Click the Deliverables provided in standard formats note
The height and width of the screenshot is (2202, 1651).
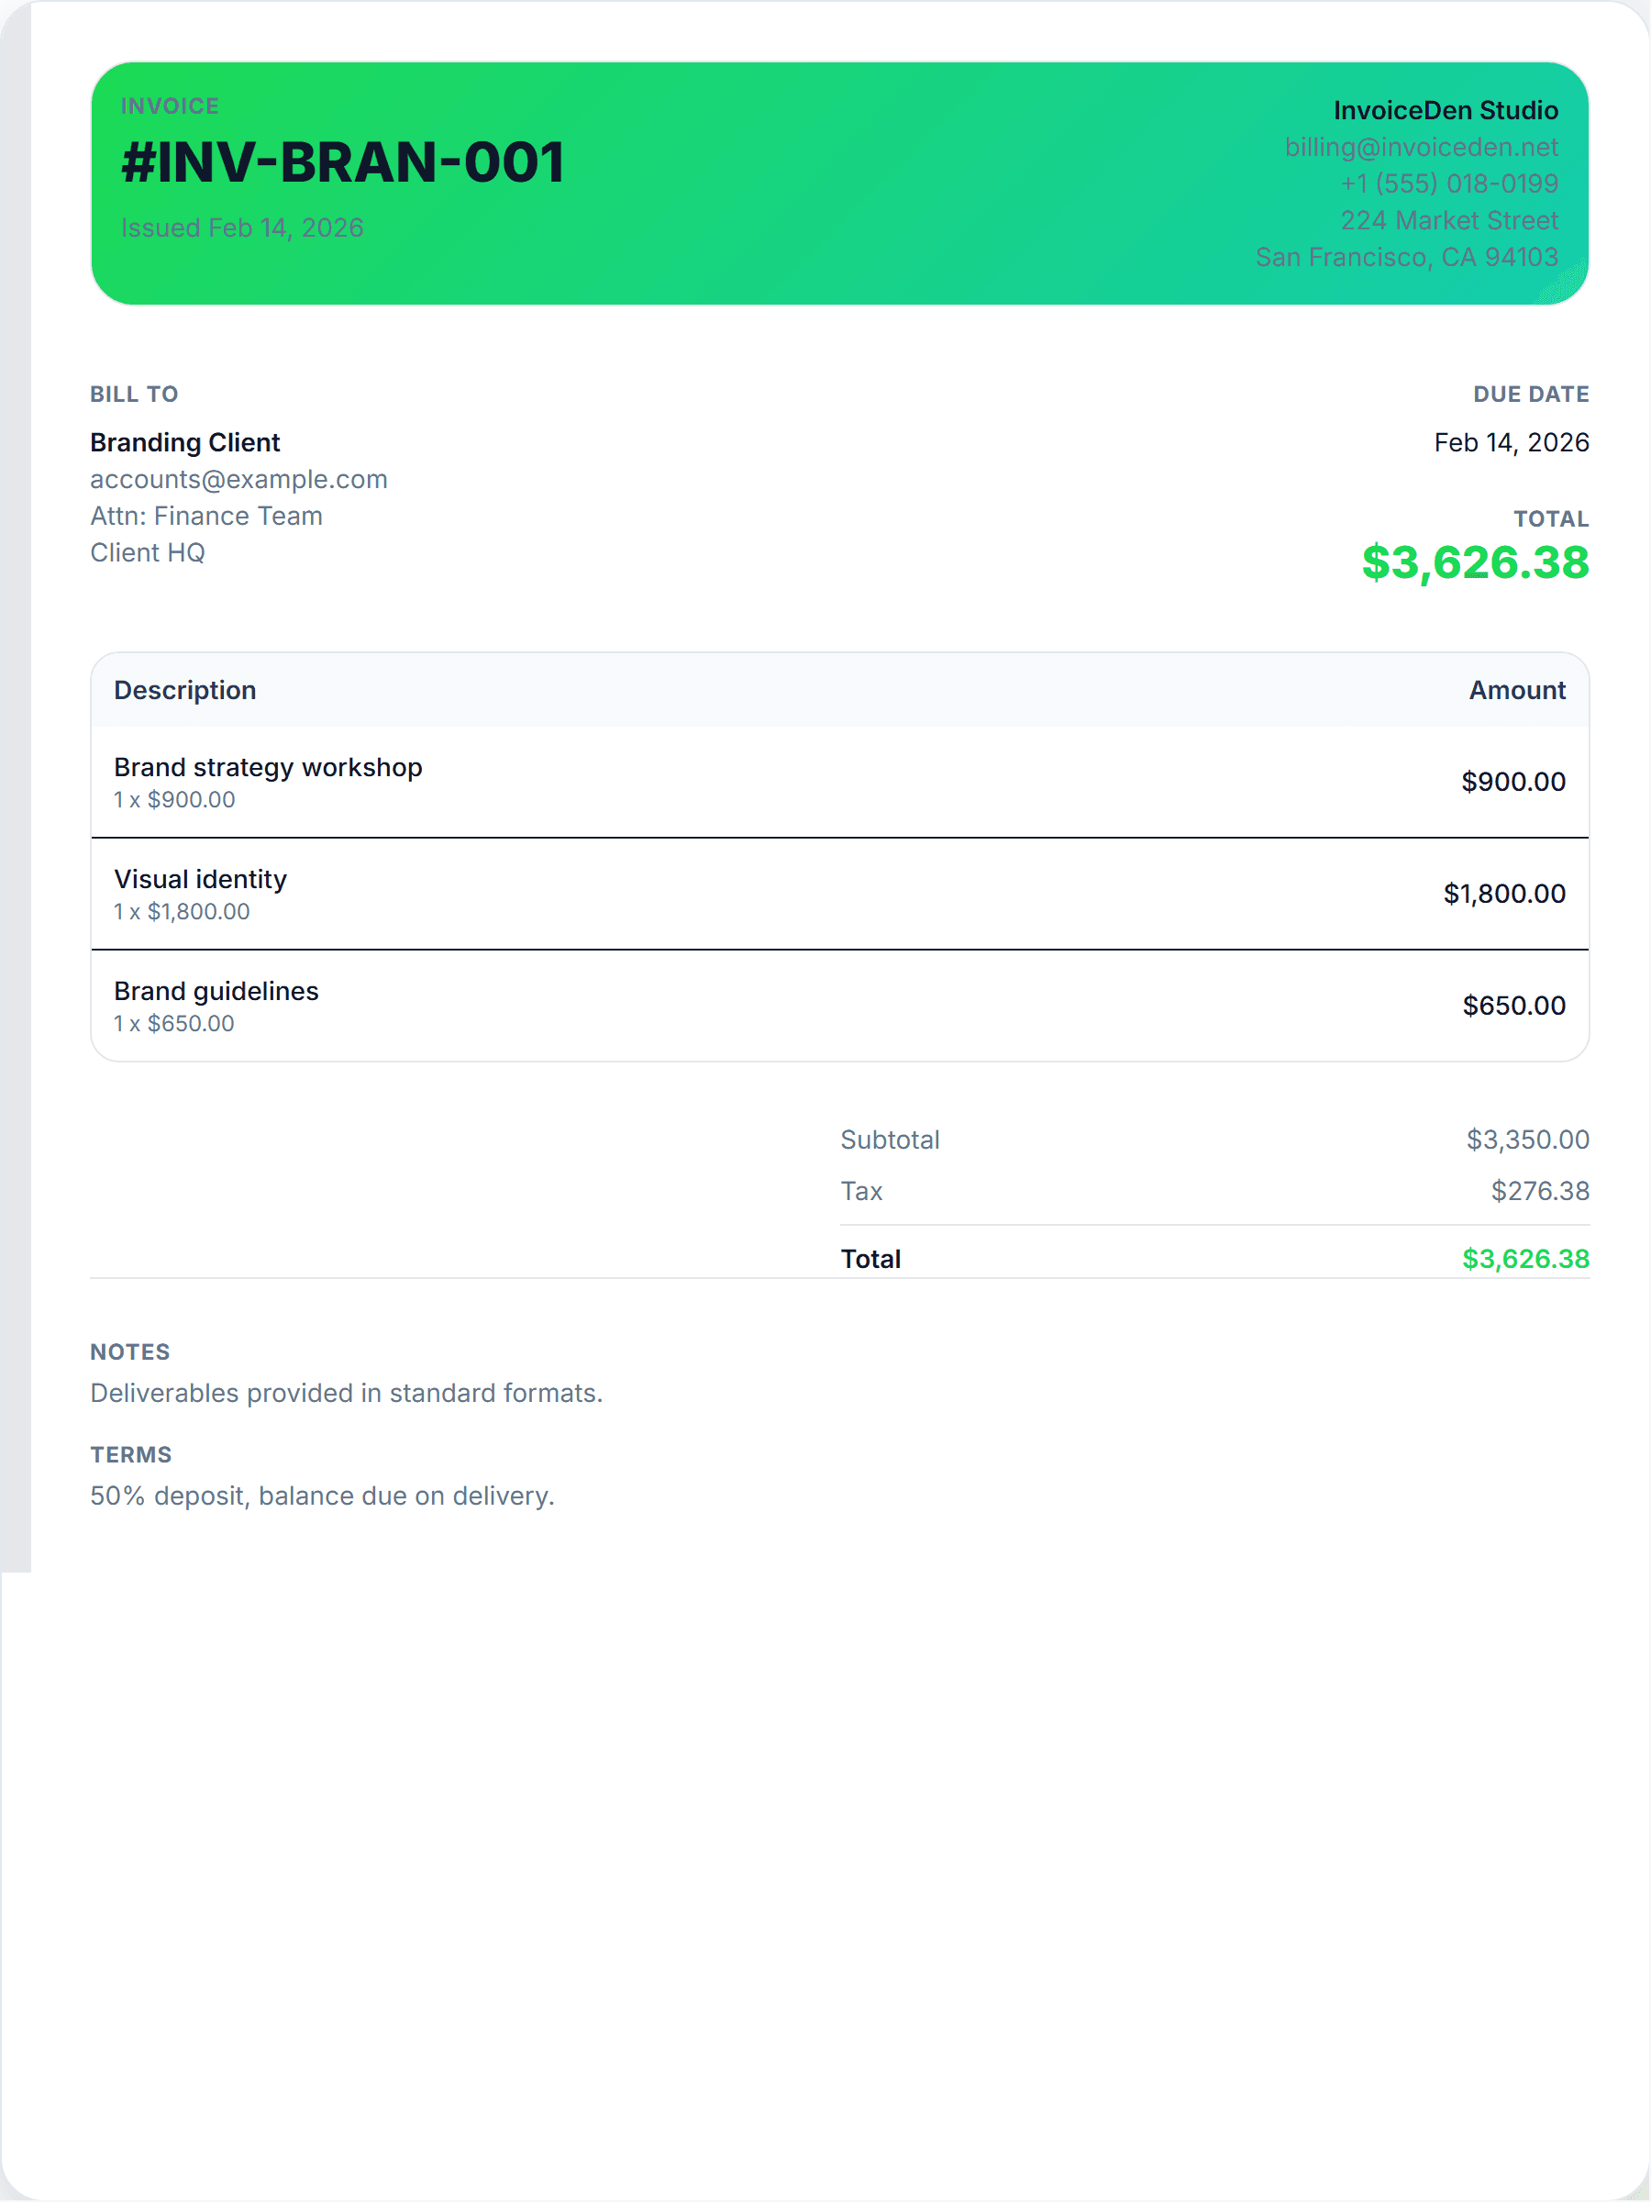[347, 1394]
